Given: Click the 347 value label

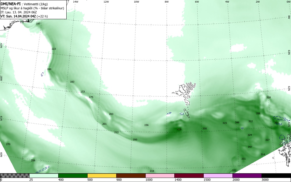Looking at the screenshot, I should pos(250,147).
